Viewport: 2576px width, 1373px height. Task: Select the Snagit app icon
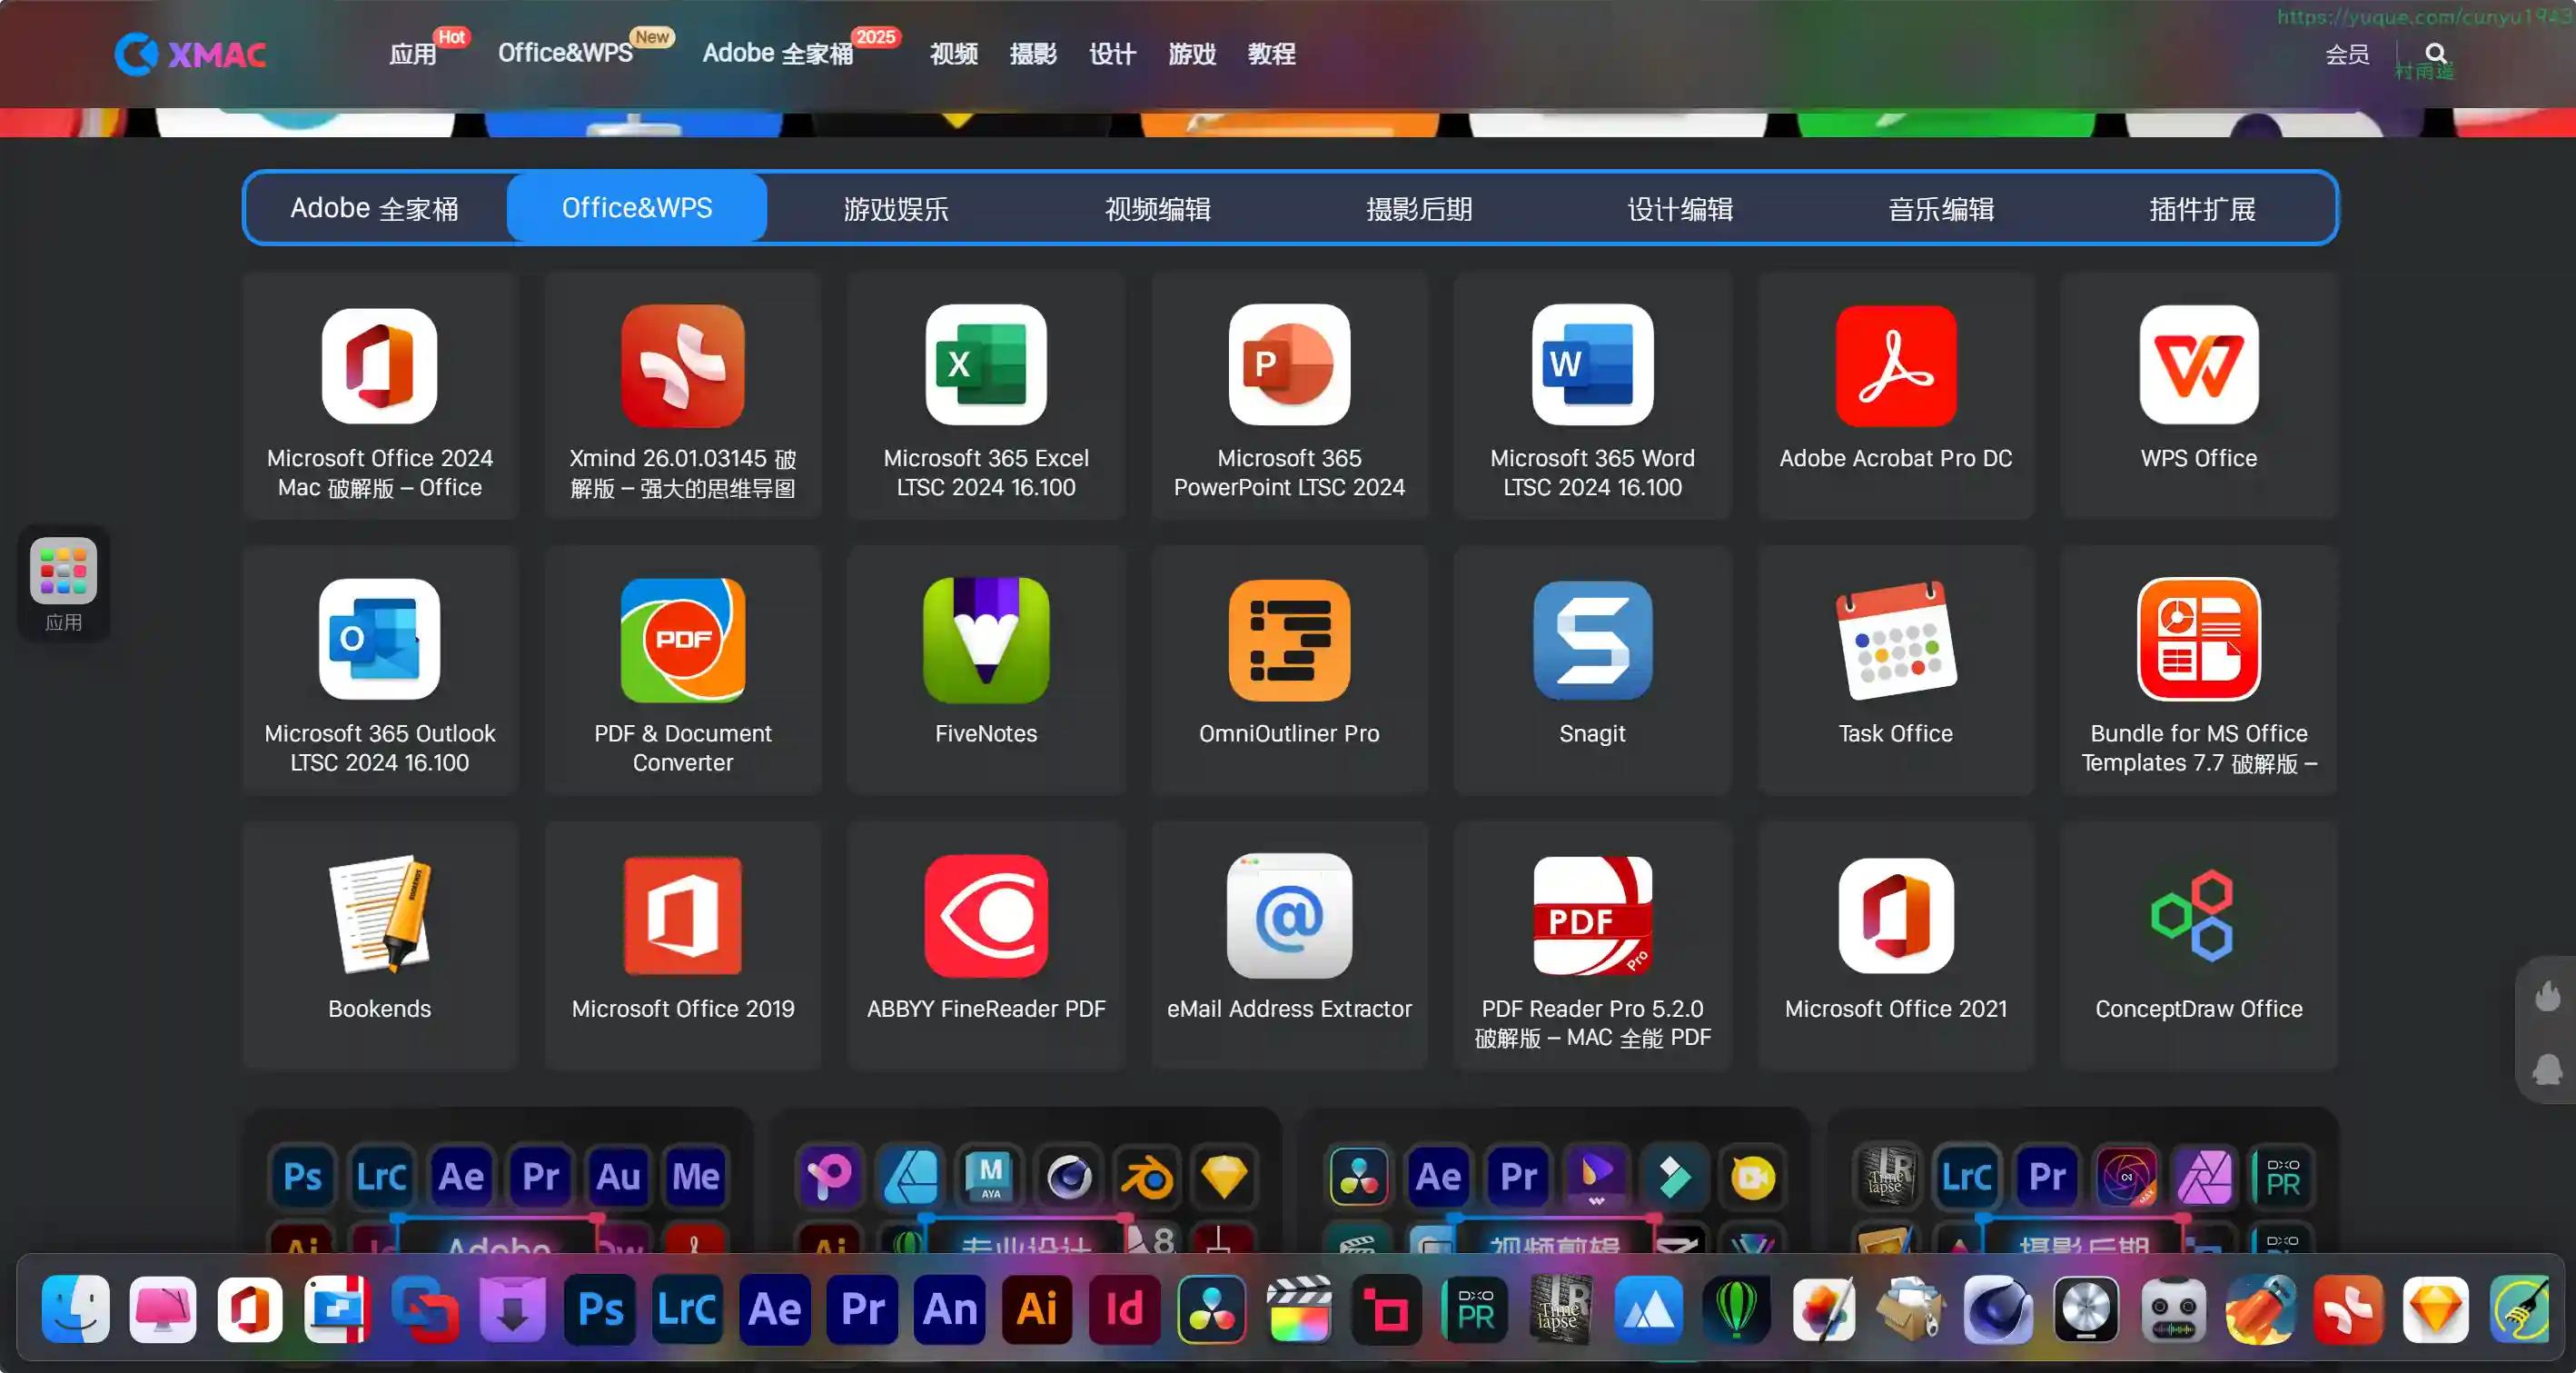click(x=1592, y=641)
